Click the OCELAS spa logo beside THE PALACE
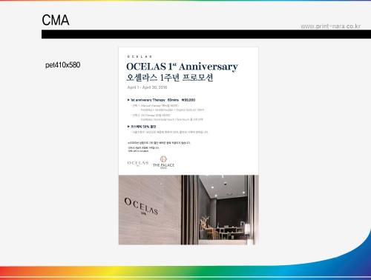Viewport: 371px width, 280px height. point(138,164)
